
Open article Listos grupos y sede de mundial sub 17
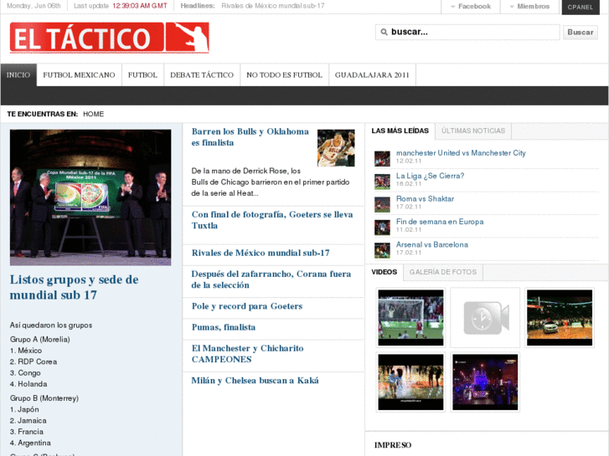tap(74, 287)
